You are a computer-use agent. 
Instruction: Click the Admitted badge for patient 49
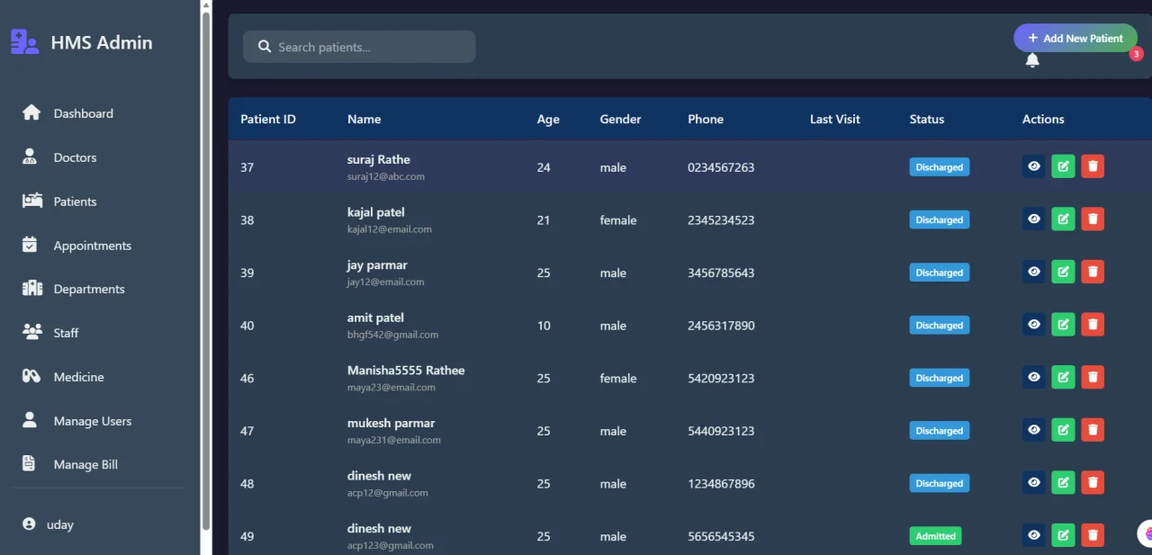935,536
